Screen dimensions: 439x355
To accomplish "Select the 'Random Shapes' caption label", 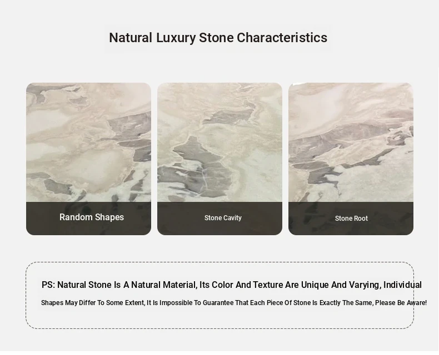I will click(92, 217).
